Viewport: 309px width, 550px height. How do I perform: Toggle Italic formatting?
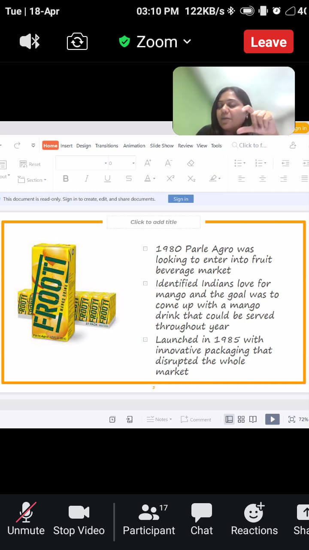point(87,179)
